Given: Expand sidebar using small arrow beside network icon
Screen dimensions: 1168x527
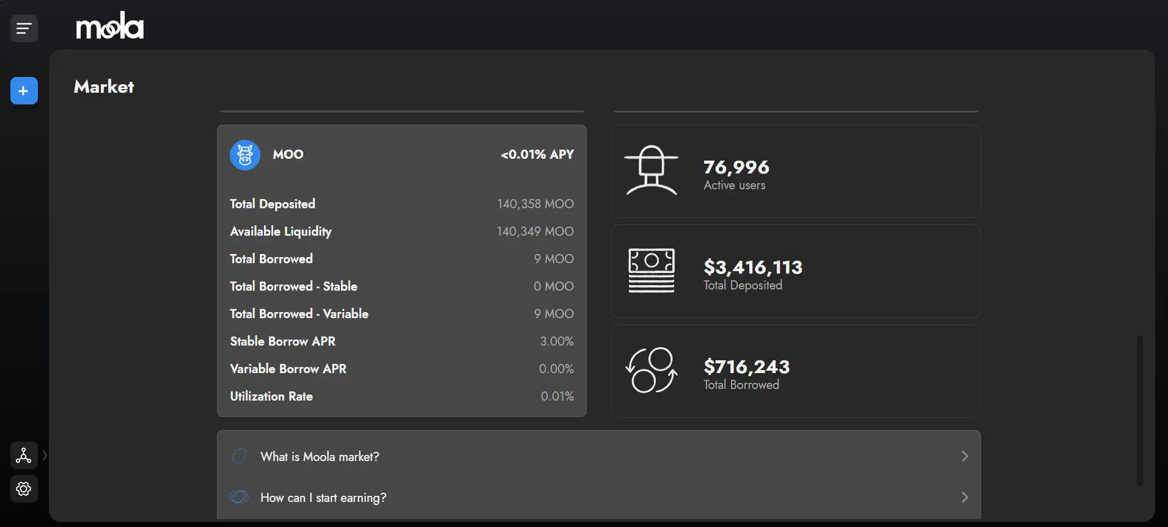Looking at the screenshot, I should click(45, 456).
